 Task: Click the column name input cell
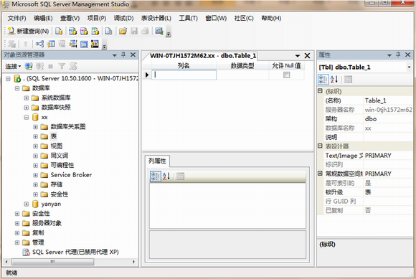point(184,75)
